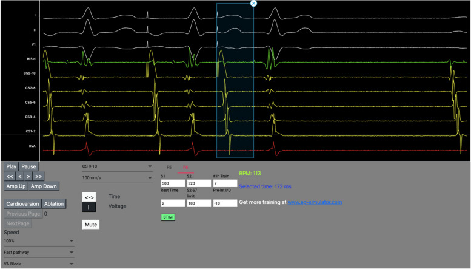The width and height of the screenshot is (471, 269).
Task: Switch to the F5 tab
Action: (x=169, y=166)
